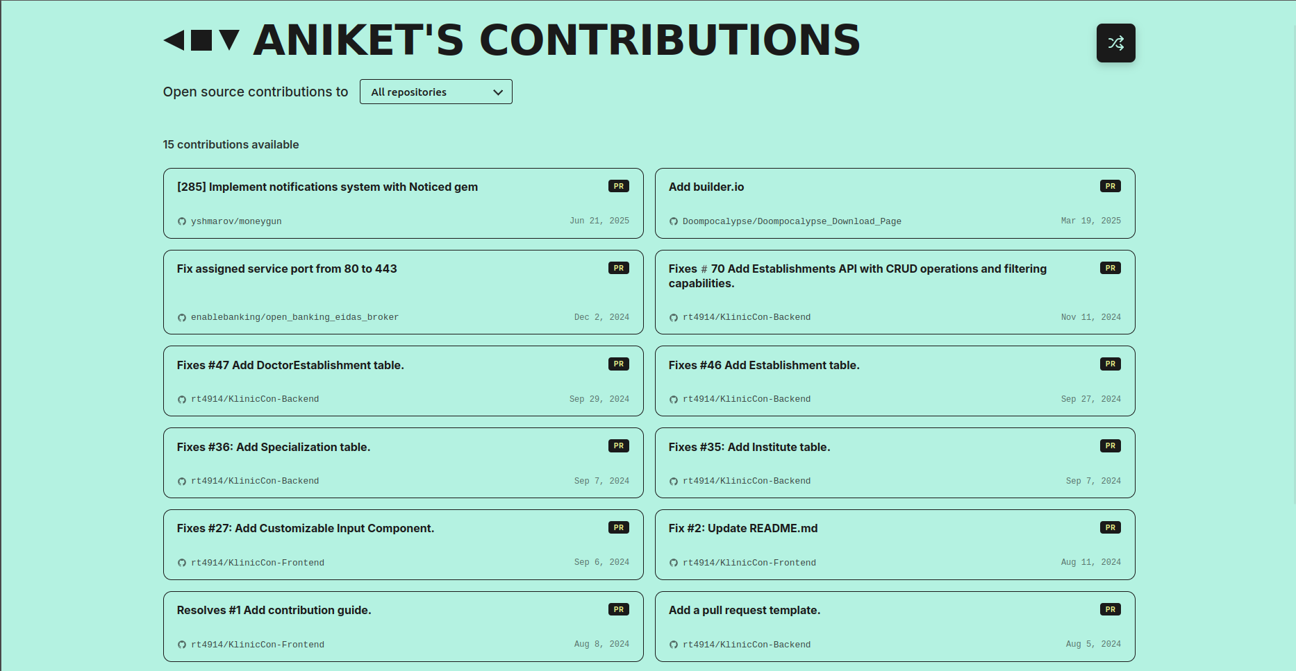Click the GitHub icon beside yshmarov/moneygun
The height and width of the screenshot is (671, 1296).
point(182,221)
